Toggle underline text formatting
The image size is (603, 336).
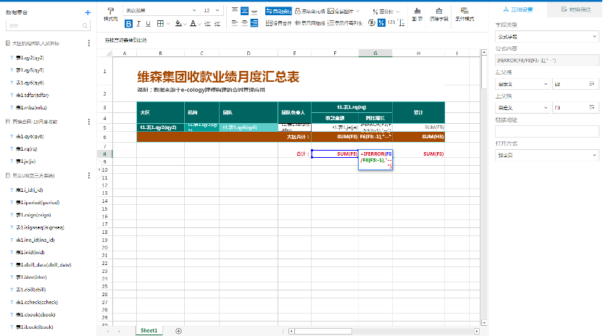coord(149,23)
